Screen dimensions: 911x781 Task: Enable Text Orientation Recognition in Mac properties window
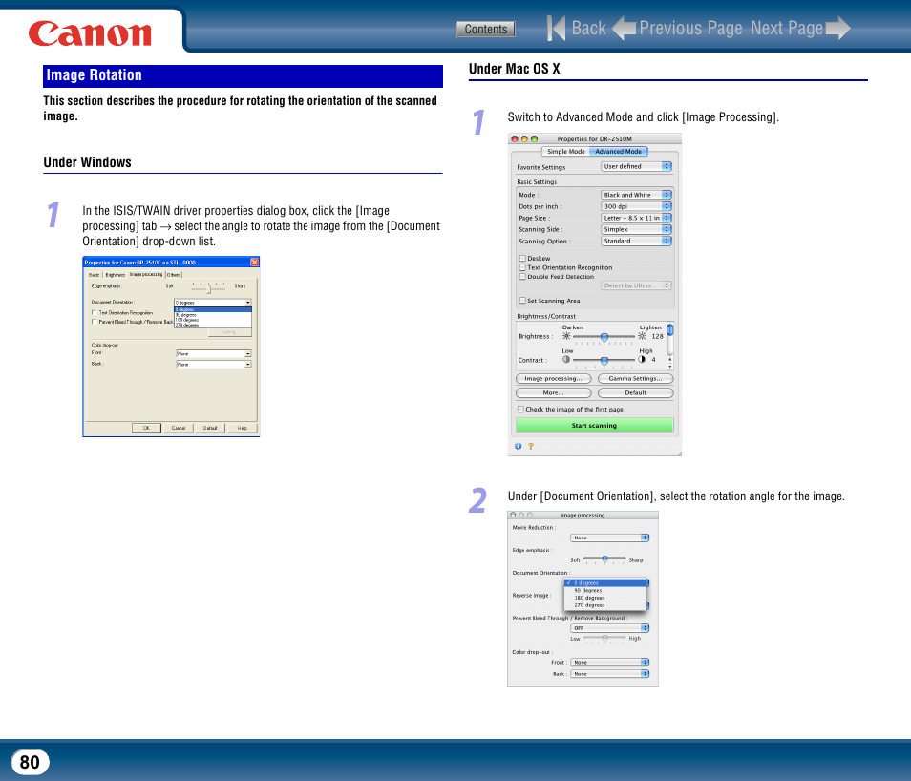(522, 267)
